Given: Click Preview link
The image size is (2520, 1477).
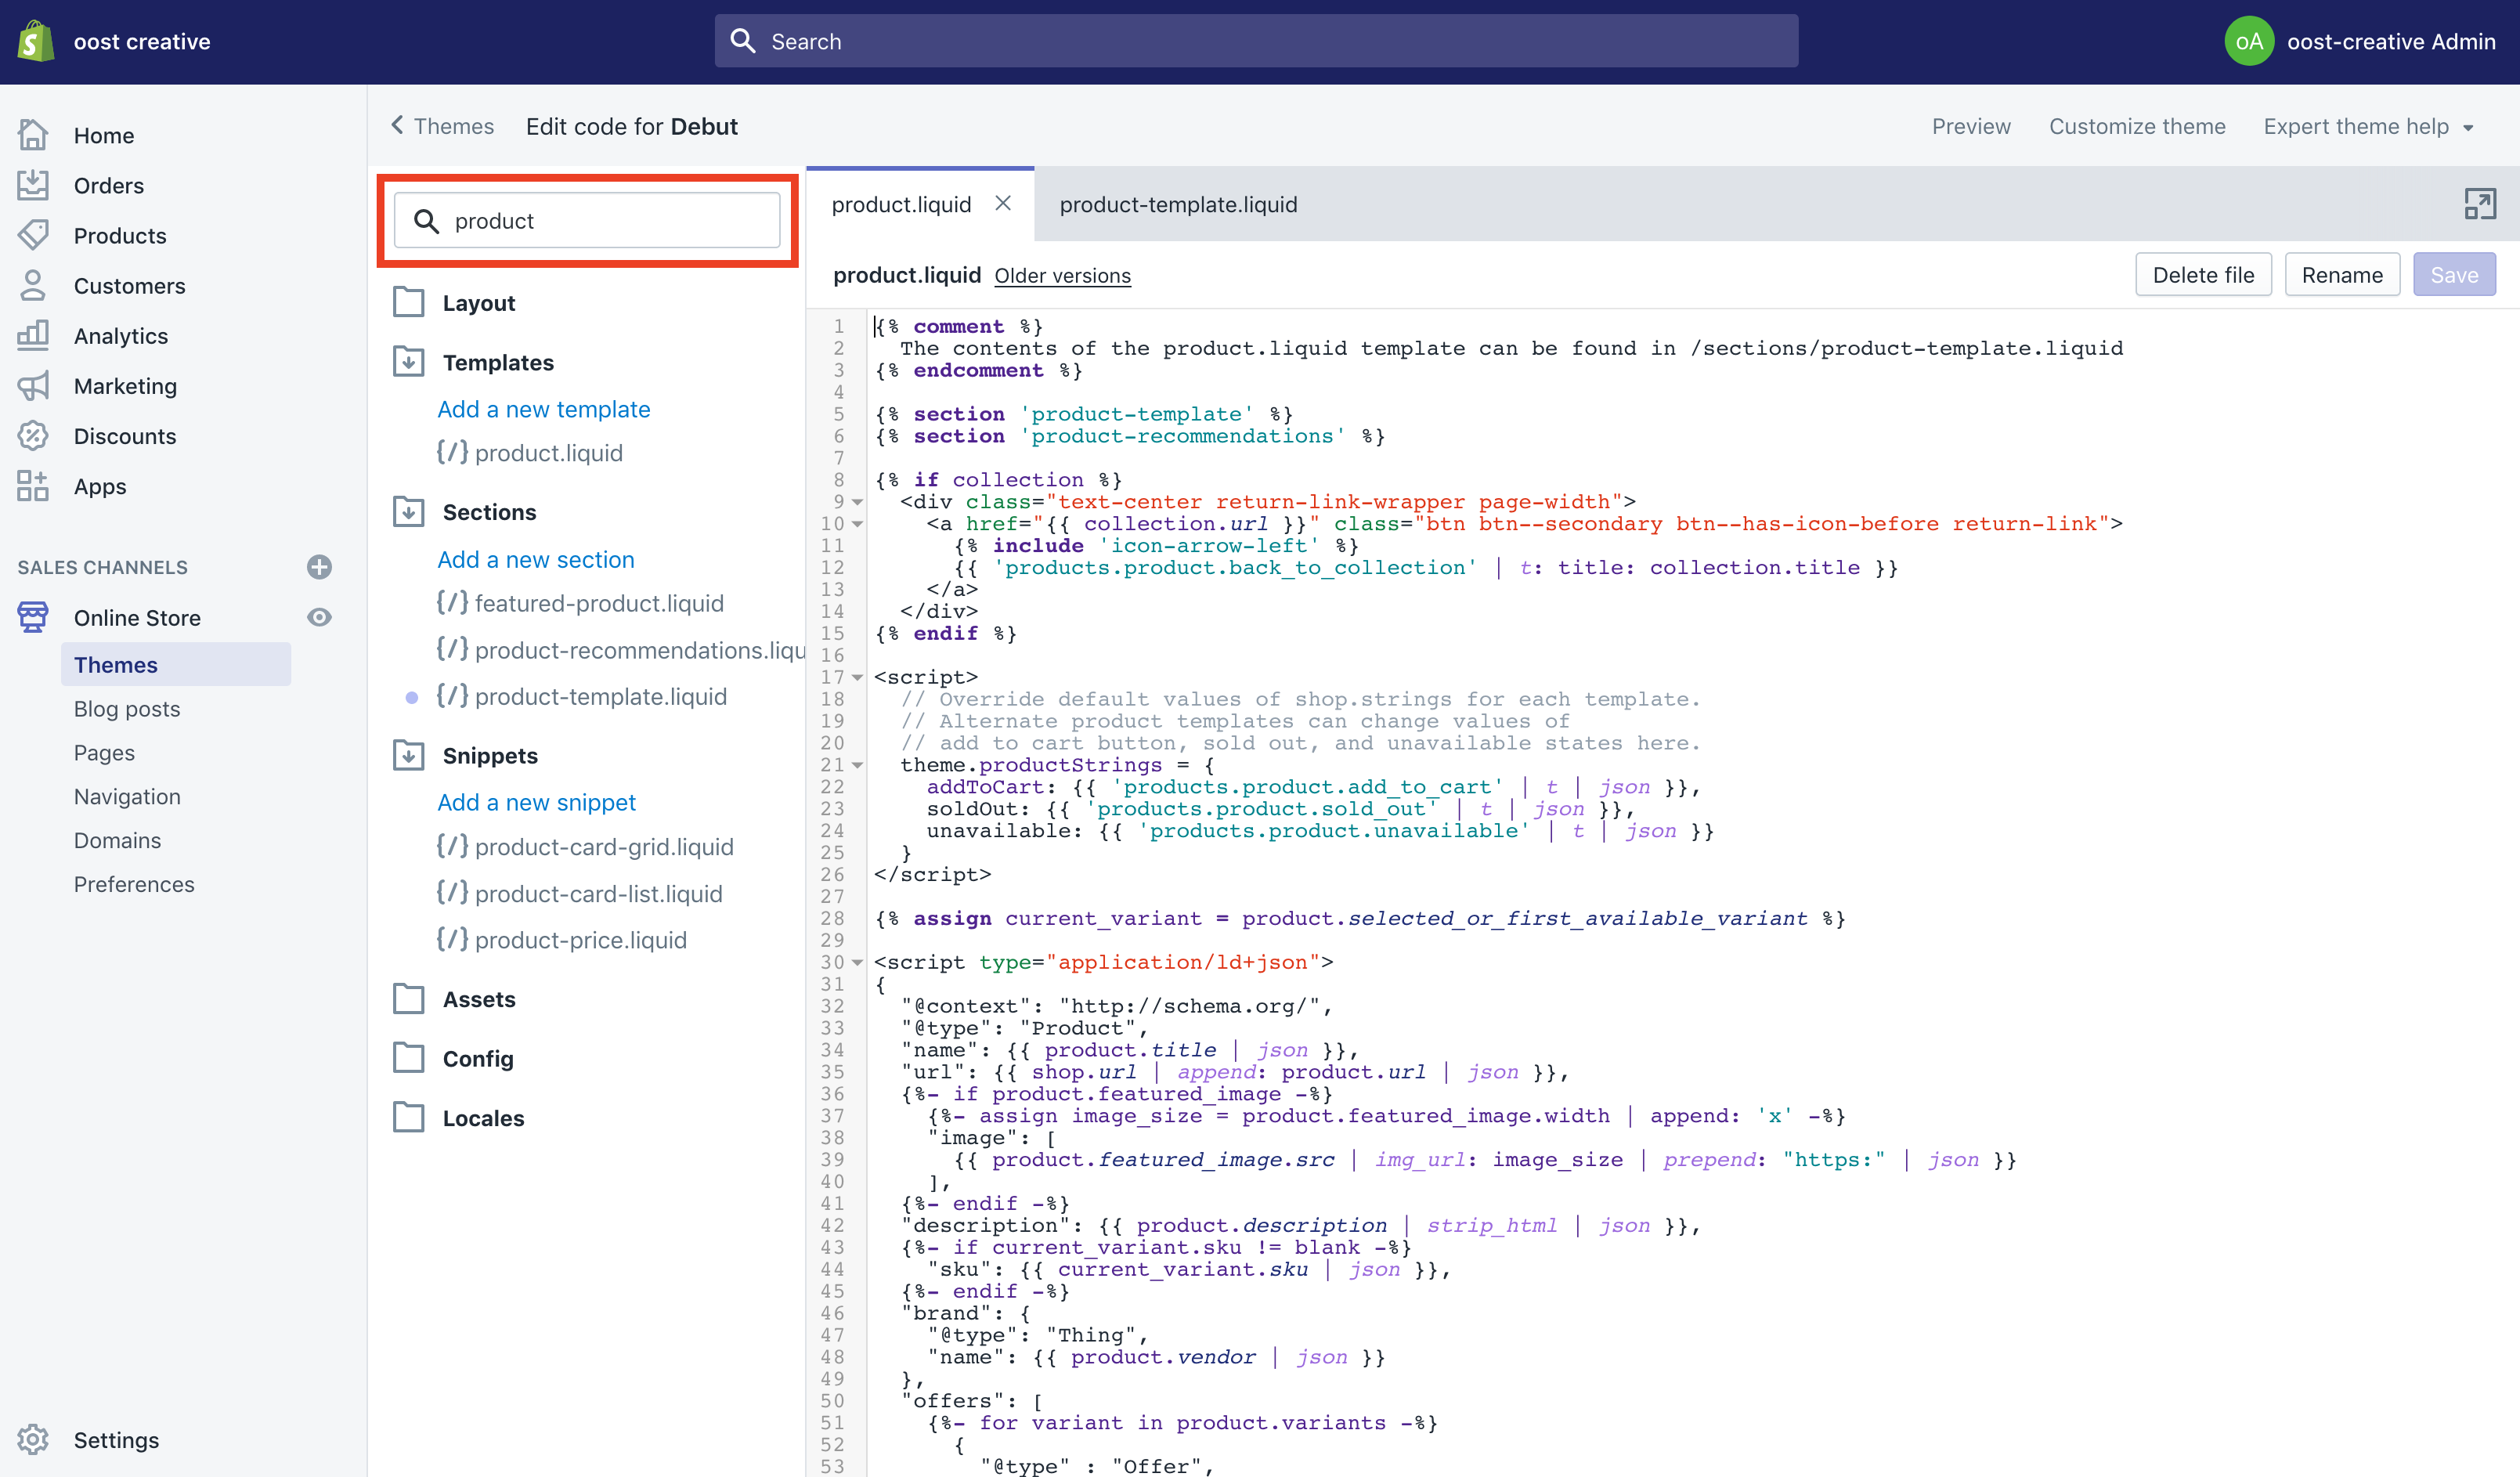Looking at the screenshot, I should [x=1970, y=126].
